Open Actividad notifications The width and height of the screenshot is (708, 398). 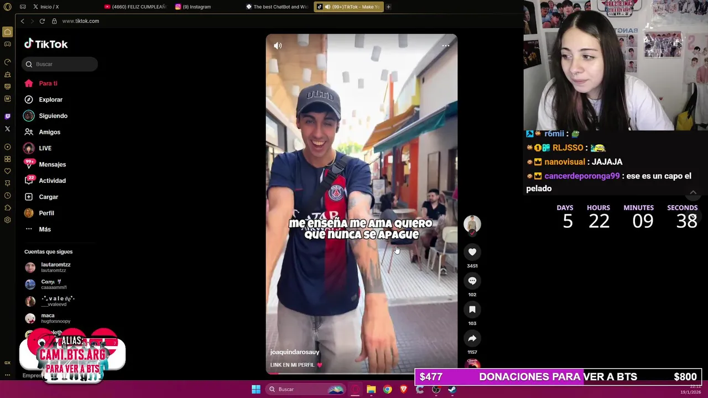coord(45,181)
